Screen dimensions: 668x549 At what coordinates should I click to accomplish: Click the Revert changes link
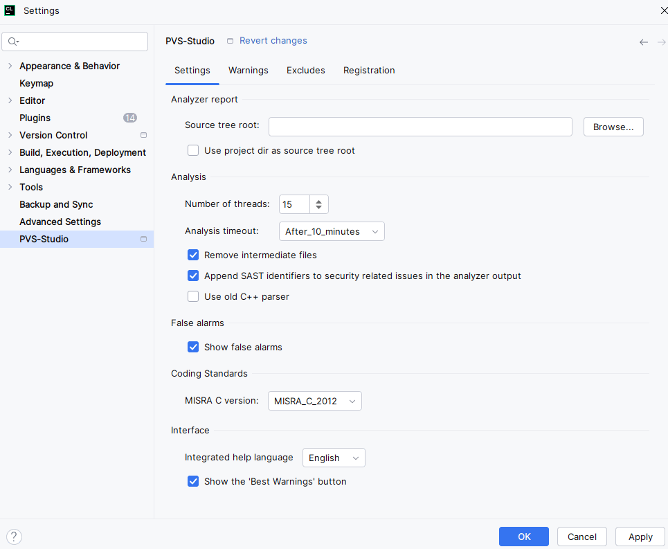[273, 41]
